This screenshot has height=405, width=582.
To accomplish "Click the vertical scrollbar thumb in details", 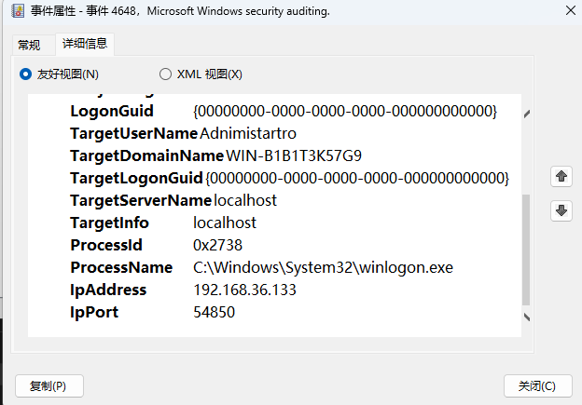I will click(526, 249).
